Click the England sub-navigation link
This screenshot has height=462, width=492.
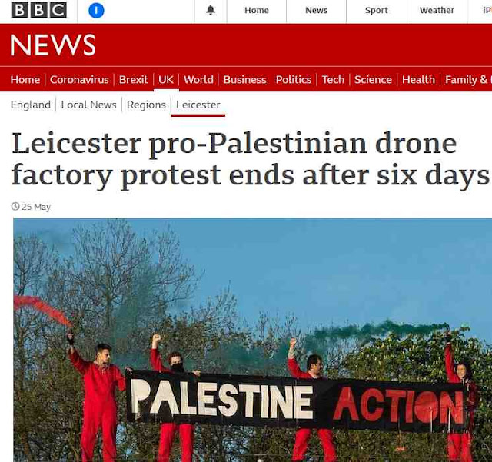point(31,105)
